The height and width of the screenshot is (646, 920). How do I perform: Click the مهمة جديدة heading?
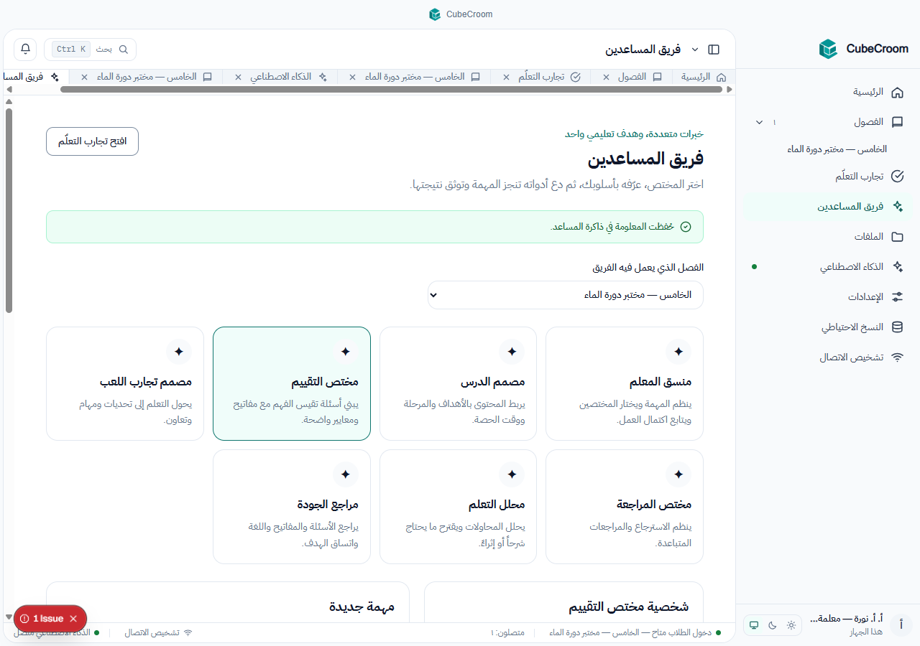click(362, 607)
